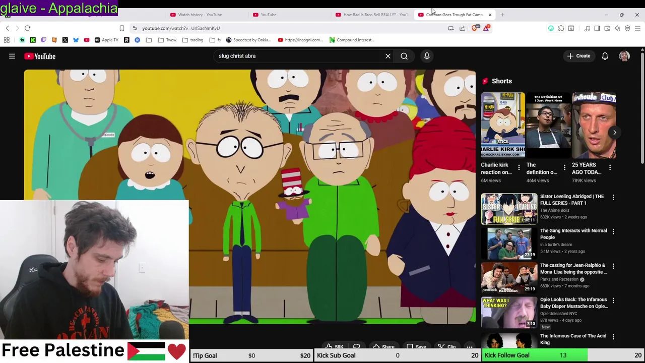Screen dimensions: 645x363
Task: Play the Charlie kirk reaction short thumbnail
Action: tap(503, 125)
